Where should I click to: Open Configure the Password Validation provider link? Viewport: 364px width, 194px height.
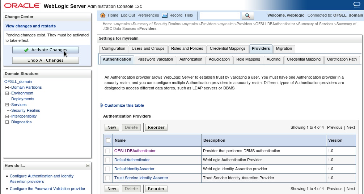coord(47,189)
